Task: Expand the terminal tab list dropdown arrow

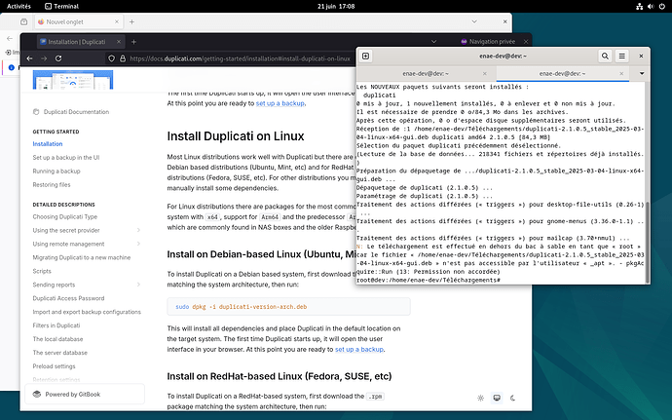Action: coord(642,73)
